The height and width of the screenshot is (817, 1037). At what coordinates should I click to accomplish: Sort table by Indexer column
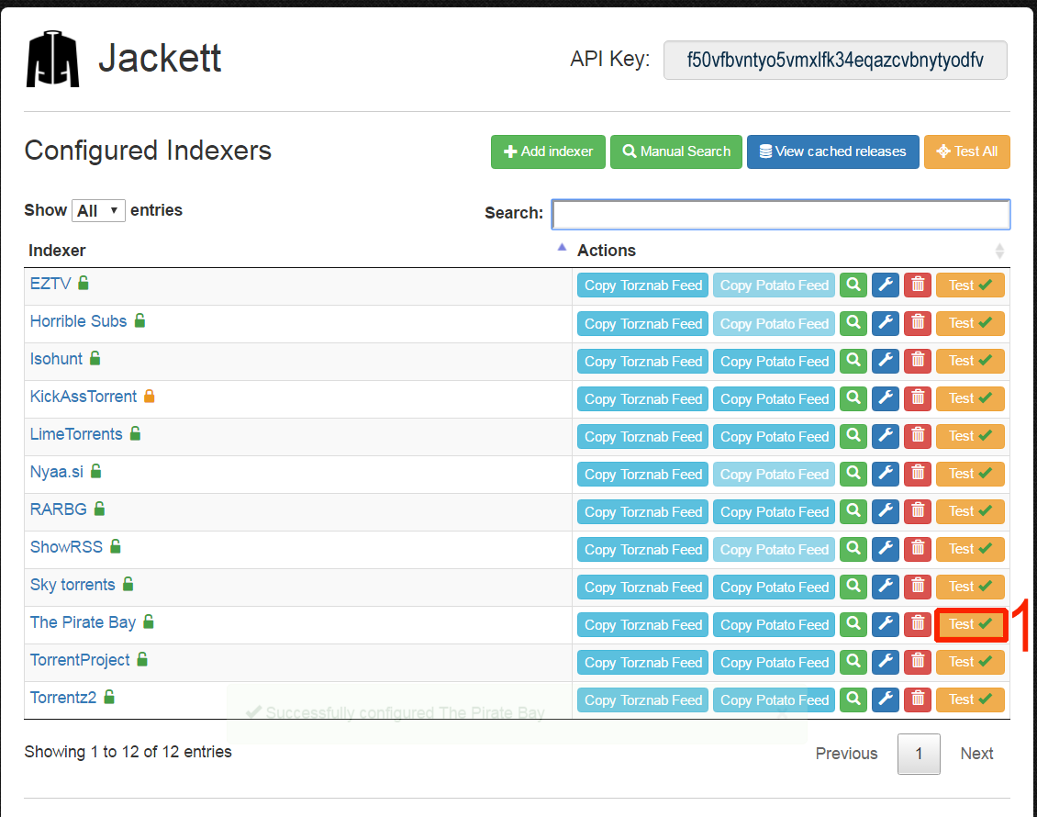297,250
